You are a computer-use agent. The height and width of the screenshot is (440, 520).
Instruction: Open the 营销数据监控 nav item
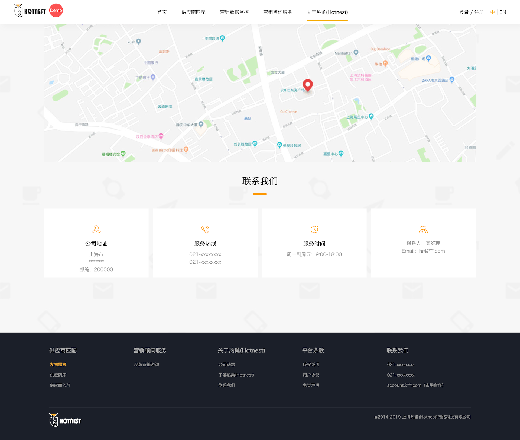coord(234,12)
